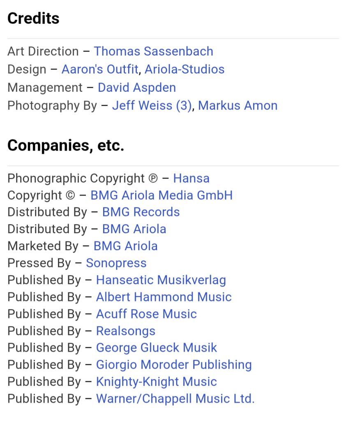Open the Giorgio Moroder Publishing link
The height and width of the screenshot is (421, 346).
[x=174, y=365]
